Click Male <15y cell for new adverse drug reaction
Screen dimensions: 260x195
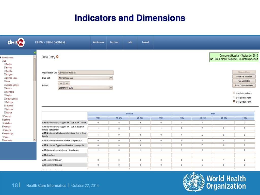click(x=182, y=140)
